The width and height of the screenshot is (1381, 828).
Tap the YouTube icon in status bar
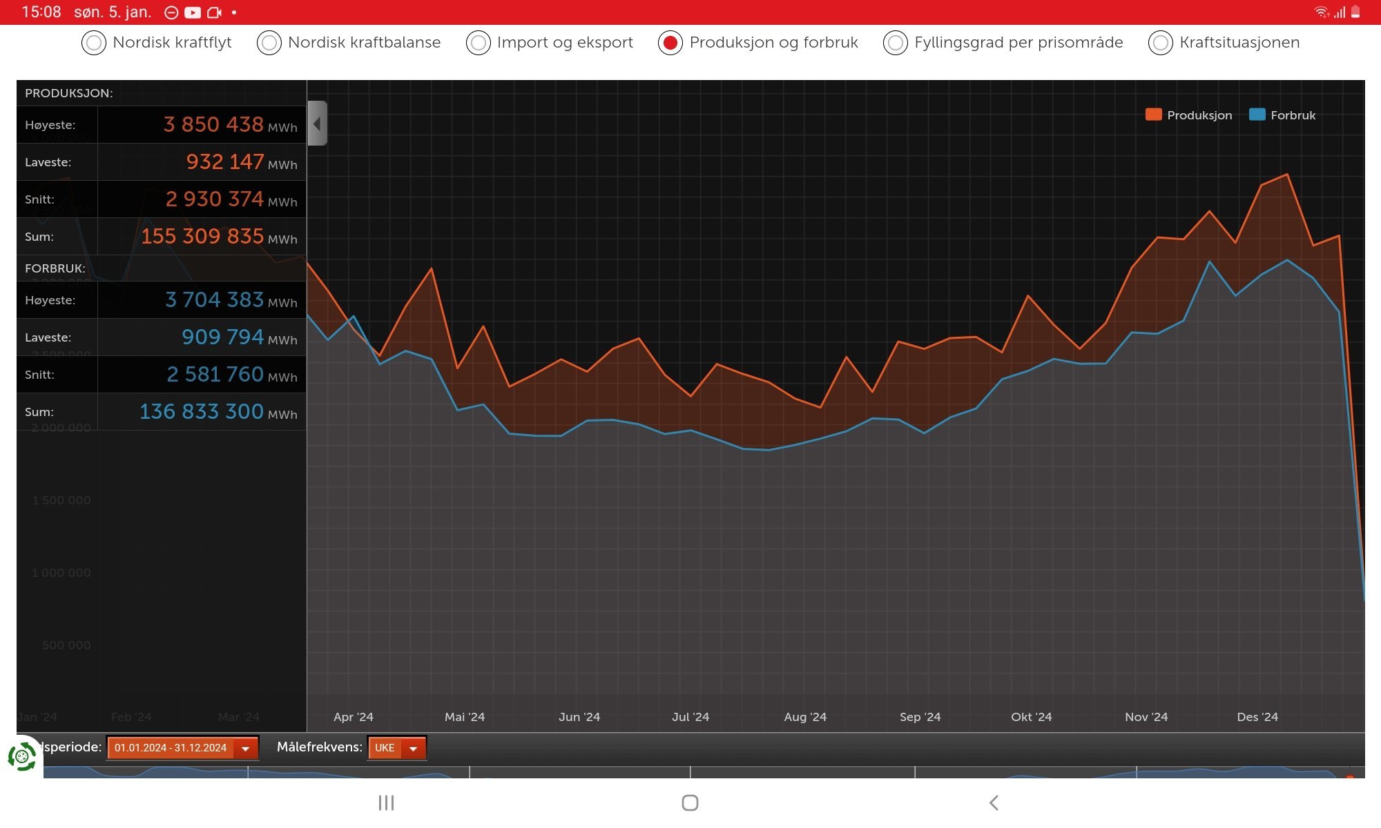tap(193, 12)
